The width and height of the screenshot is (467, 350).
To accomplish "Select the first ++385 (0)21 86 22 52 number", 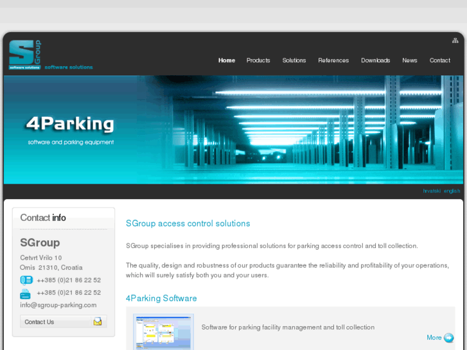I will 69,280.
